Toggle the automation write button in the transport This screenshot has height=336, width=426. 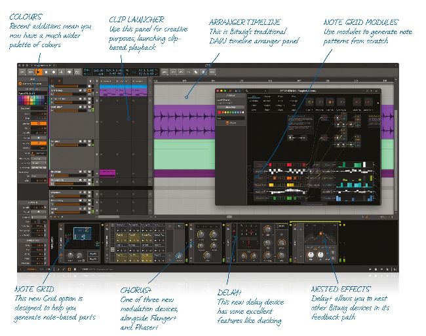pos(62,72)
